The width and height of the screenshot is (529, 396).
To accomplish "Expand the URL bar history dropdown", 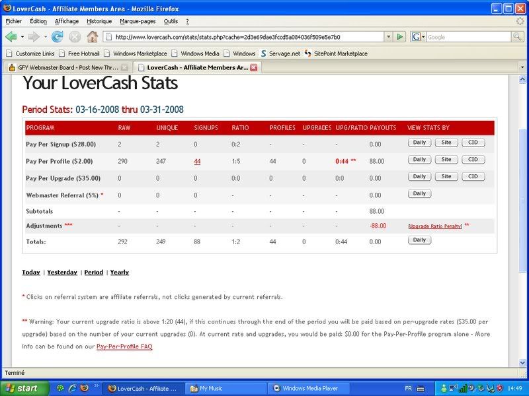I will [389, 37].
